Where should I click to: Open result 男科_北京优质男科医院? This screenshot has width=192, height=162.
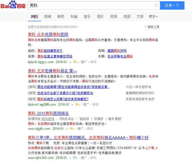(x=48, y=35)
